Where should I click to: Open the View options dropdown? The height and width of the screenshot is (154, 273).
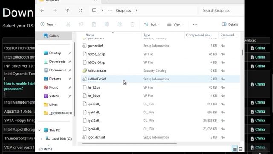(175, 24)
